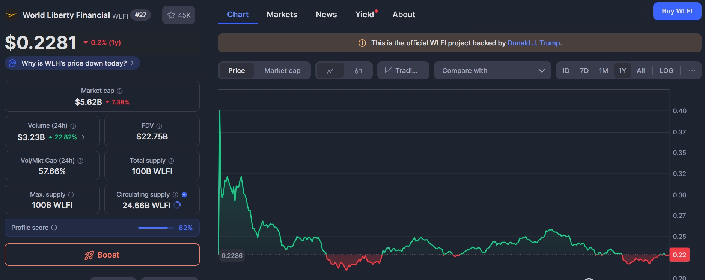Image resolution: width=705 pixels, height=280 pixels.
Task: Open the three-dots chart options menu
Action: pyautogui.click(x=692, y=71)
